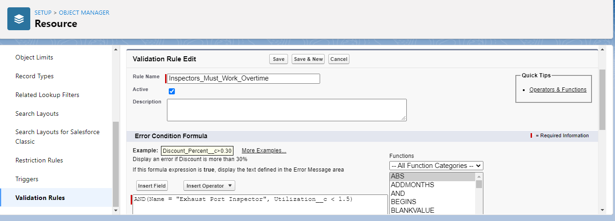Screen dimensions: 615x221
Task: Open Triggers in sidebar
Action: click(27, 179)
